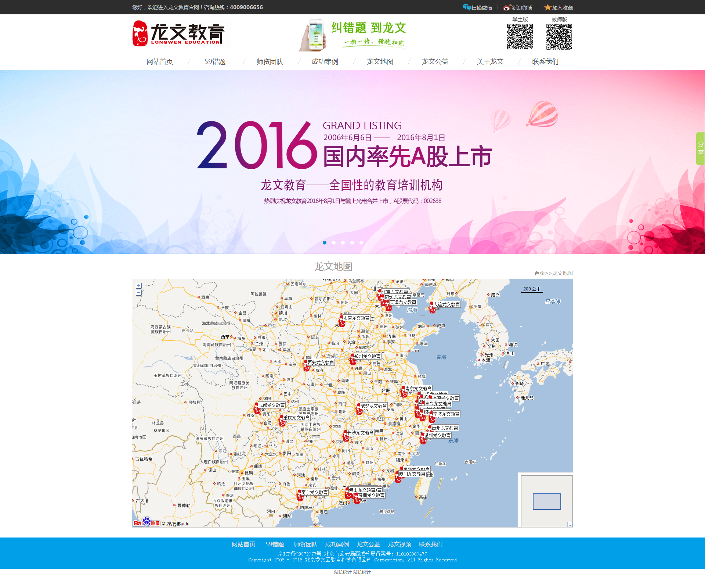Zoom out the map with minus button
This screenshot has width=705, height=575.
(139, 293)
